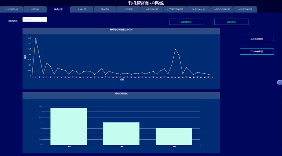Click the highest line chart peak at point 2

click(36, 38)
